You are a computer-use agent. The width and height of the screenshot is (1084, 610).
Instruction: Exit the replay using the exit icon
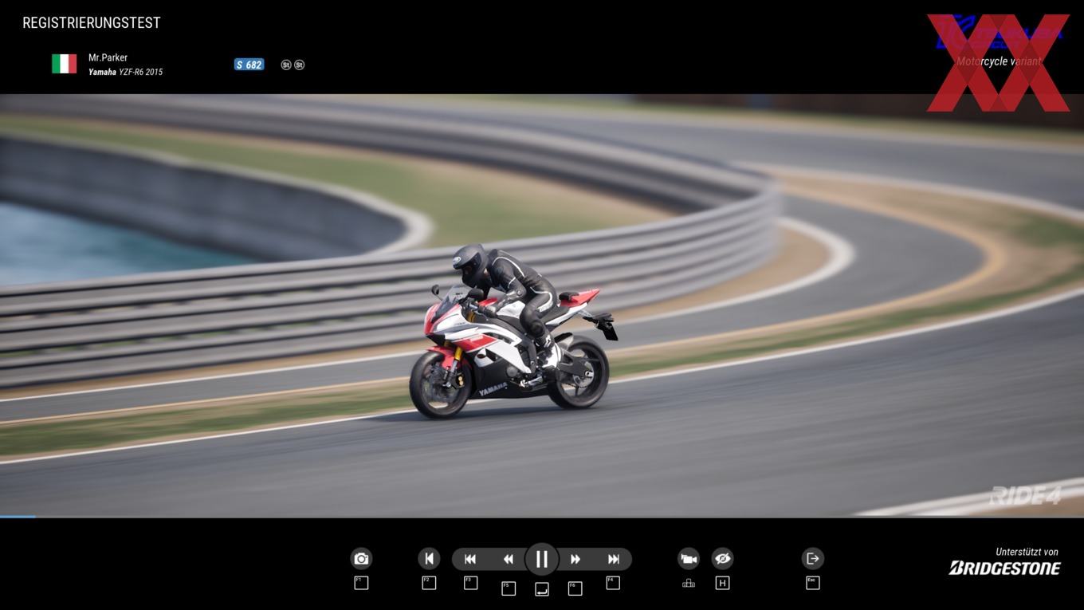[x=812, y=559]
